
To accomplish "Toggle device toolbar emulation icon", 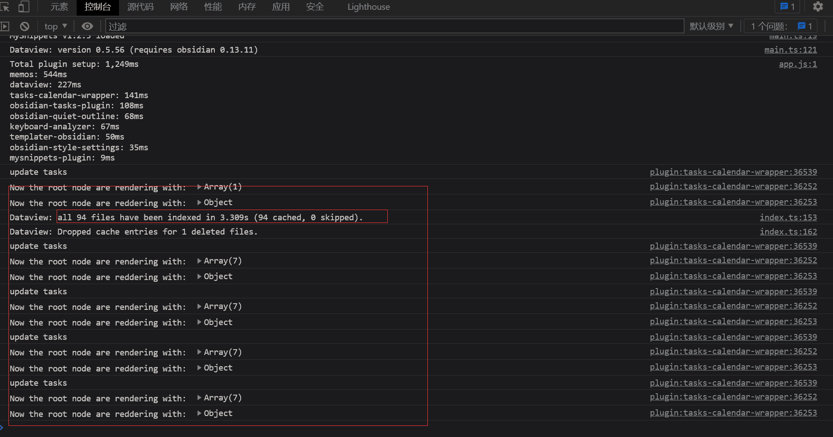I will pyautogui.click(x=24, y=7).
